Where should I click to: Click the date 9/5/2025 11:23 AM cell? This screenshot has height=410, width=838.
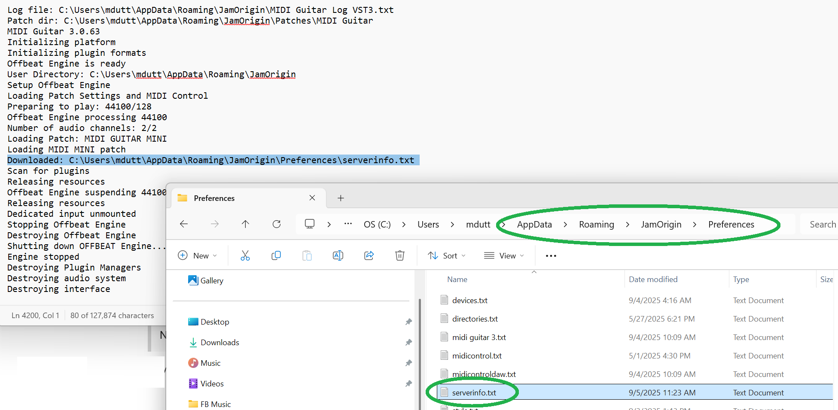(x=662, y=392)
